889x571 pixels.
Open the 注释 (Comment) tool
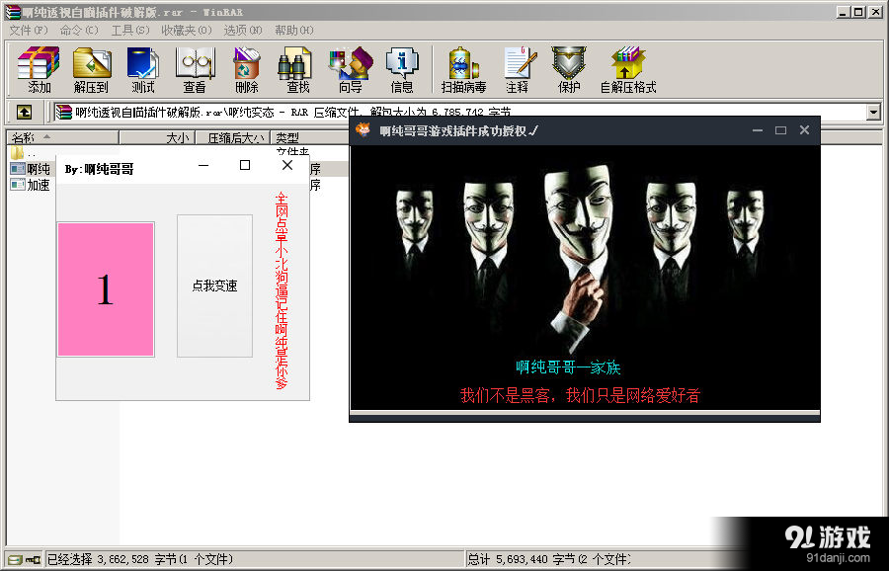(x=518, y=70)
